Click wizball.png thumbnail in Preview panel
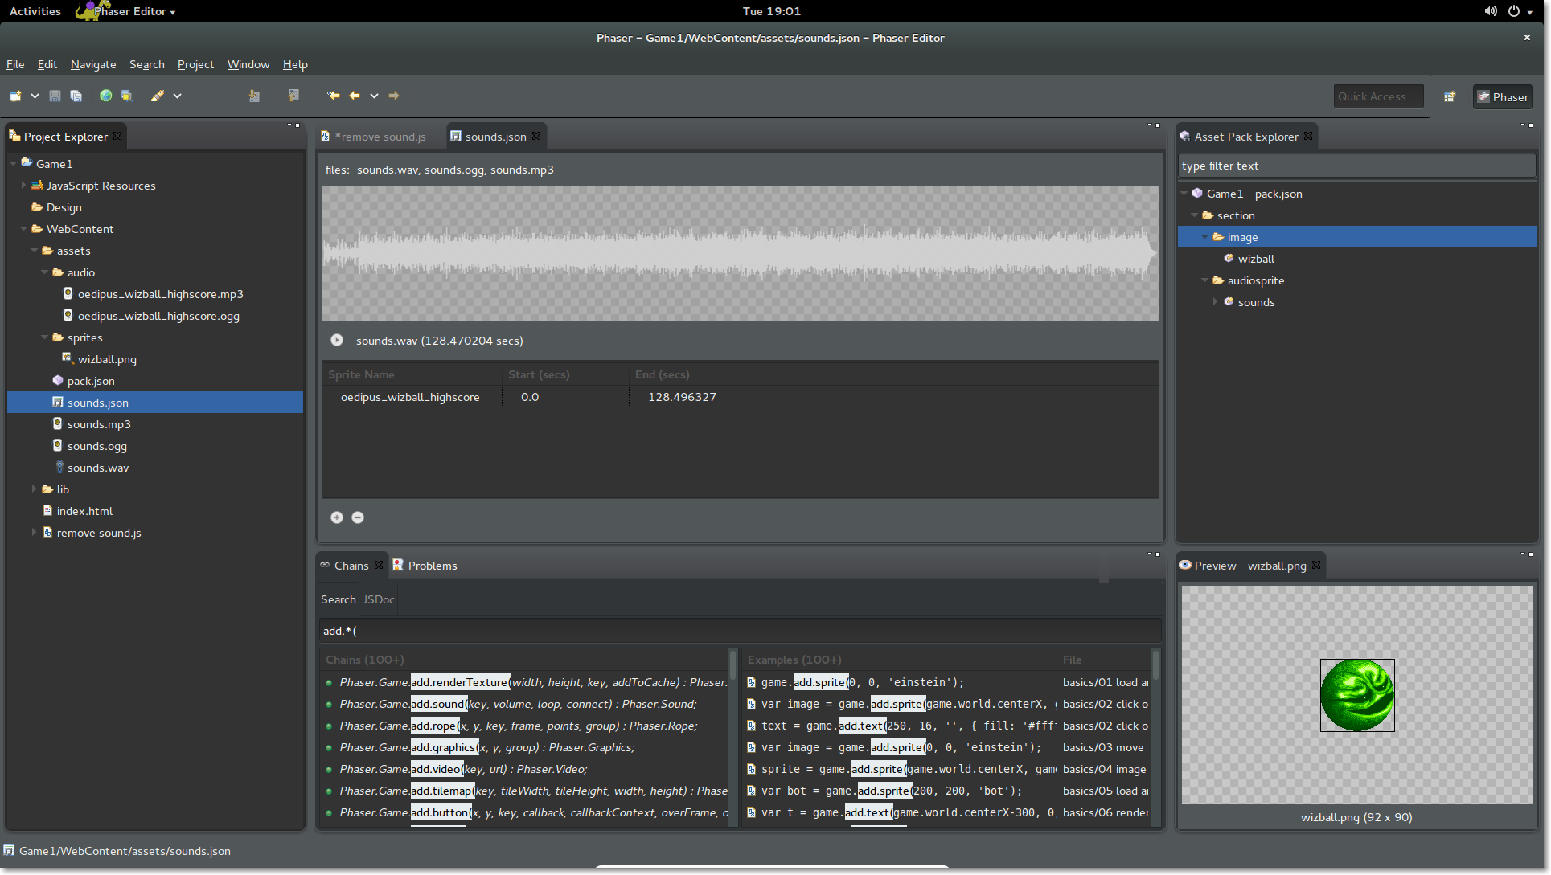The height and width of the screenshot is (875, 1551). (x=1356, y=694)
